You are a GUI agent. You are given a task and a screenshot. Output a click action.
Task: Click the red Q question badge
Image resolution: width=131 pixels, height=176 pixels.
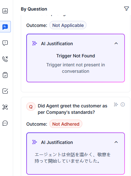(x=31, y=106)
